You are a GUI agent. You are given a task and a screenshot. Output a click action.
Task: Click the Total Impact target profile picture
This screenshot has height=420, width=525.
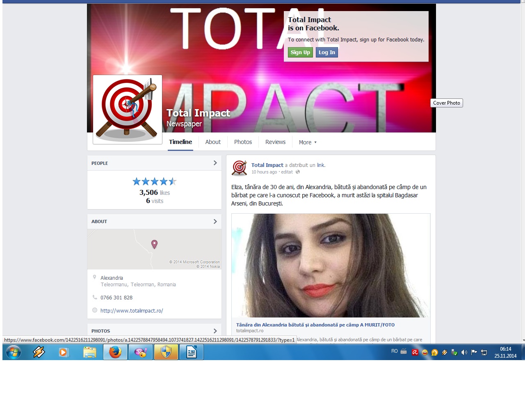tap(128, 110)
